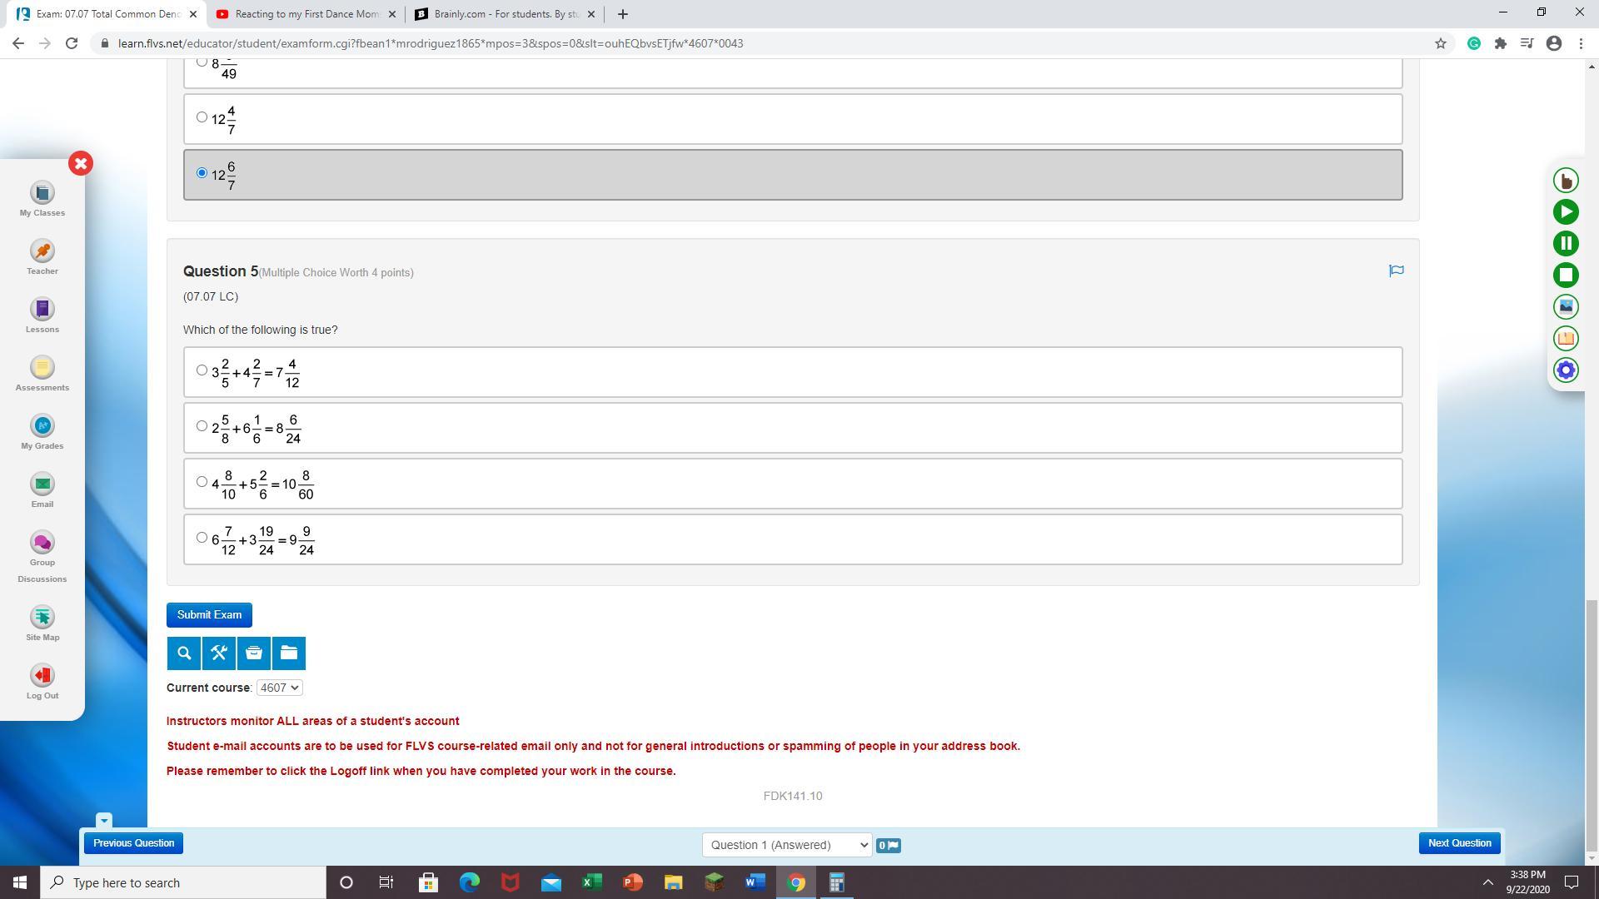
Task: Click the Submit Exam button
Action: tap(209, 615)
